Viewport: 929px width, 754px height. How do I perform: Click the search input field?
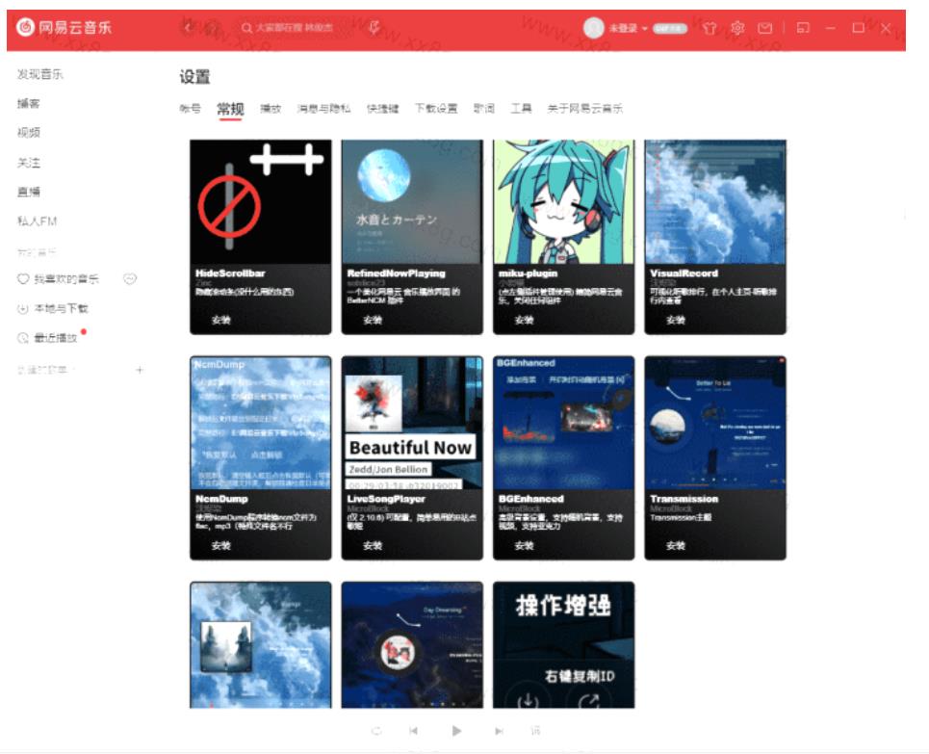pyautogui.click(x=300, y=29)
